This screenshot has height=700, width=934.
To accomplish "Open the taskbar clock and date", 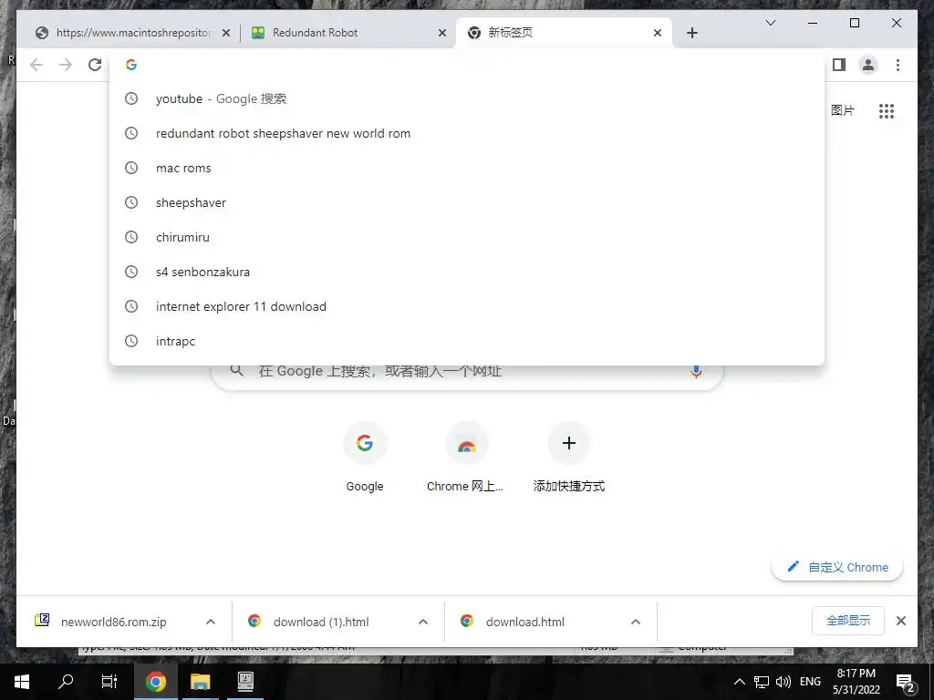I will 856,682.
